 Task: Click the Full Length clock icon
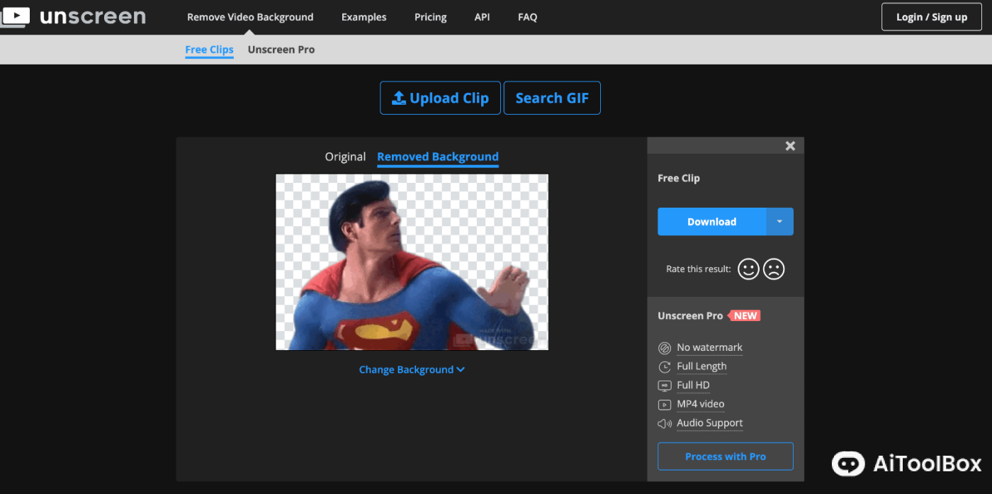(665, 367)
